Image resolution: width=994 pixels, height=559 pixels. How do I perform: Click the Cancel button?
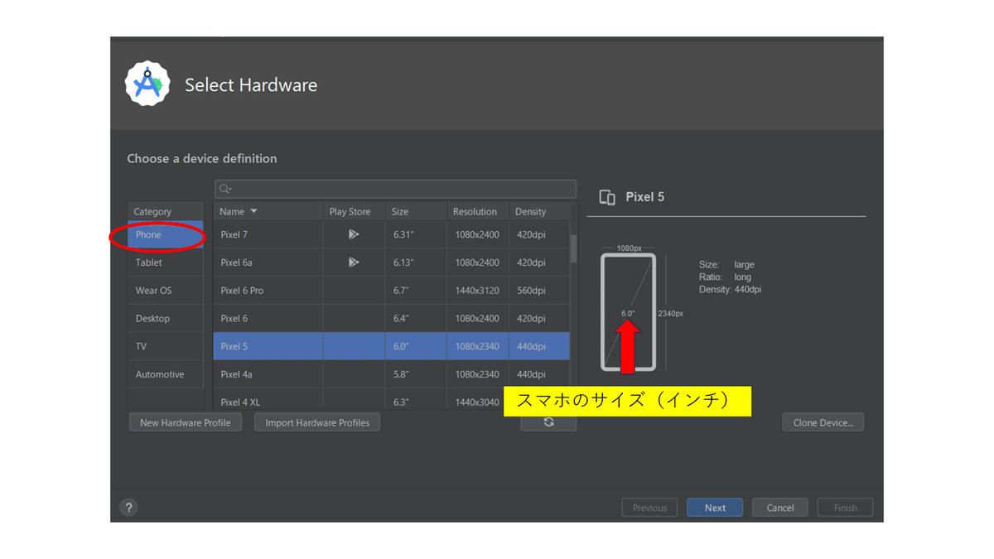click(780, 508)
